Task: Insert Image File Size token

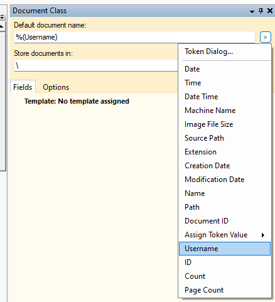Action: [x=225, y=124]
